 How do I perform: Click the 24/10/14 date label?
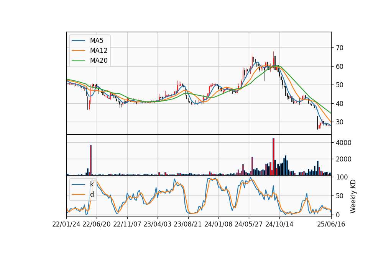coord(279,225)
